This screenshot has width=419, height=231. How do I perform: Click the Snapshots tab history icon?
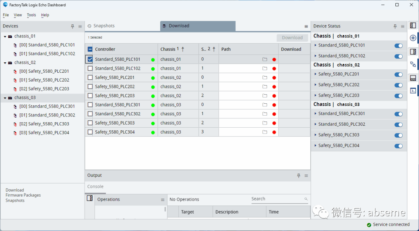[90, 26]
